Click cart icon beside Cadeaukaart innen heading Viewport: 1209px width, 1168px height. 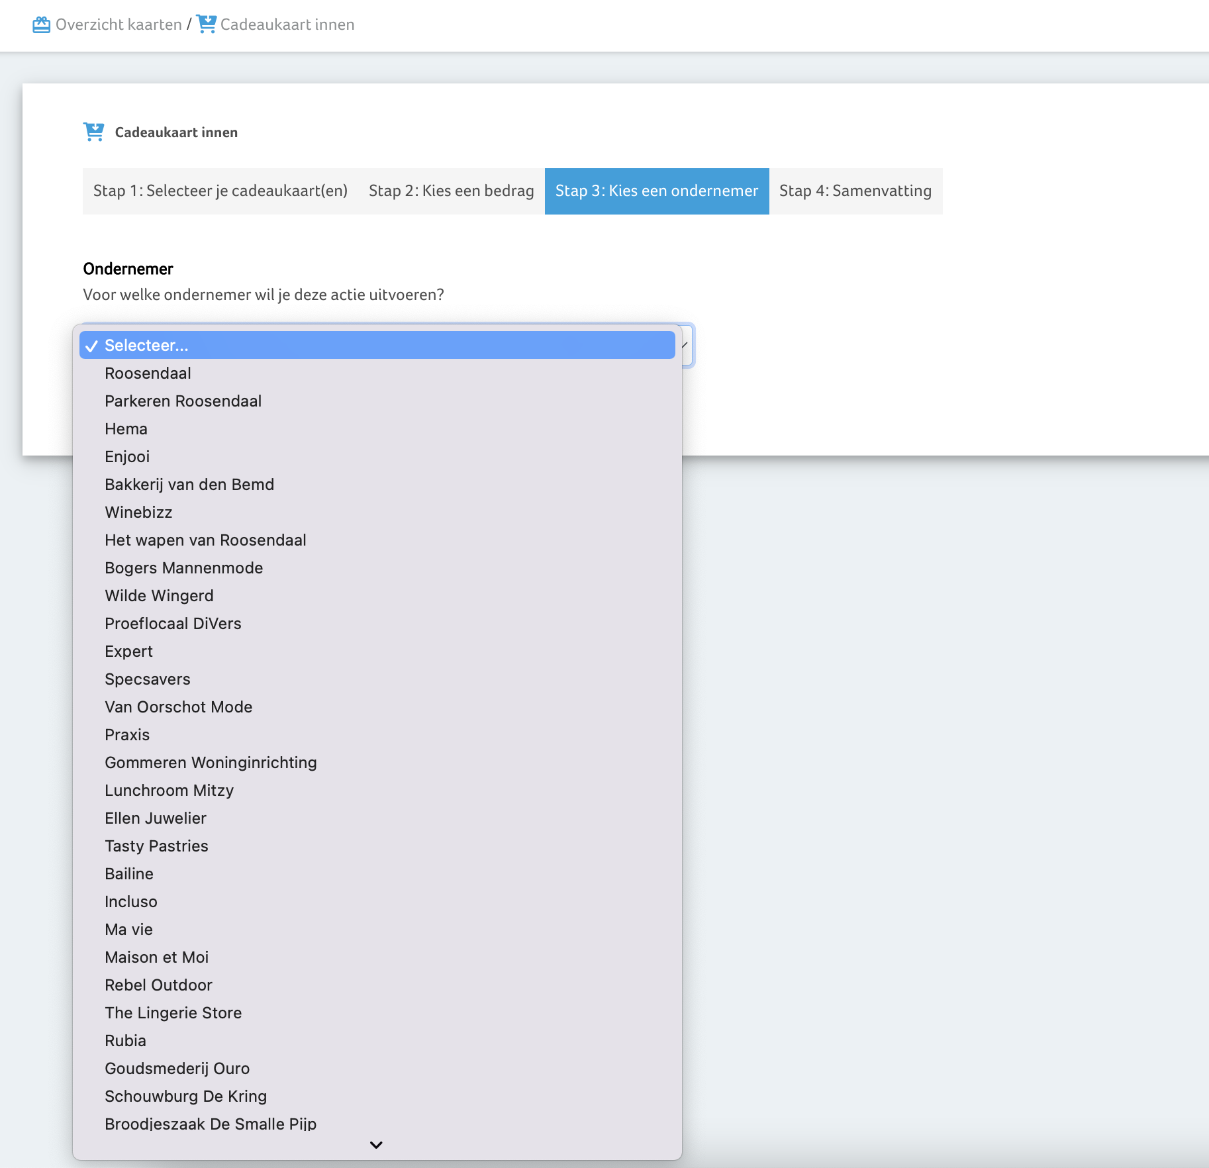[93, 132]
